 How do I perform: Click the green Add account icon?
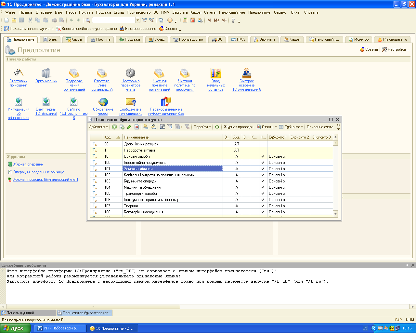tap(114, 127)
